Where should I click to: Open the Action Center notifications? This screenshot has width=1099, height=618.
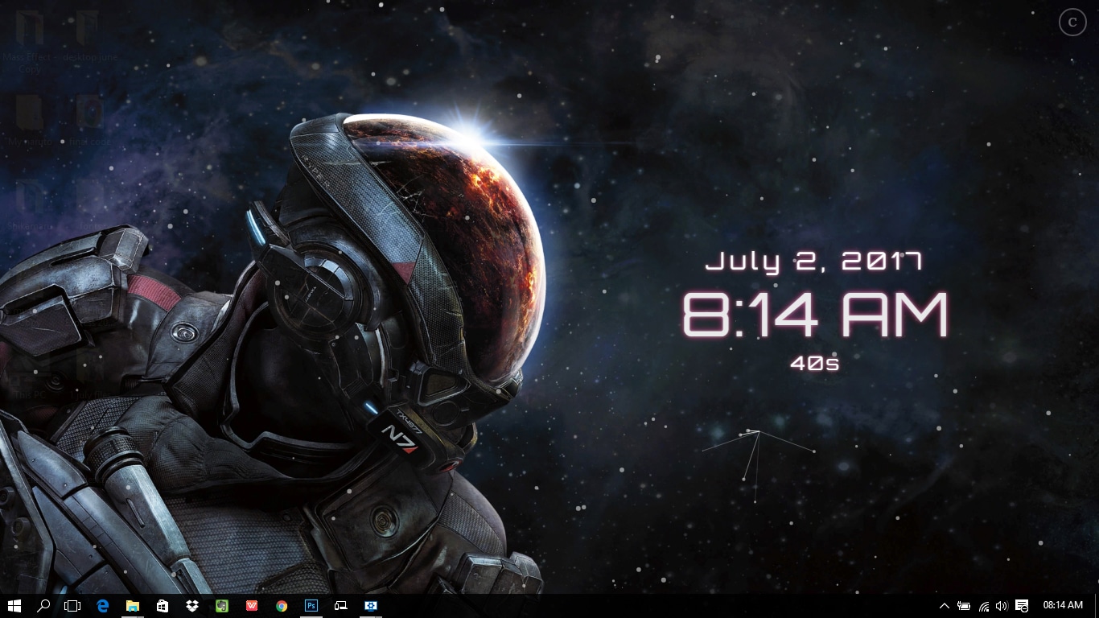pyautogui.click(x=1022, y=606)
